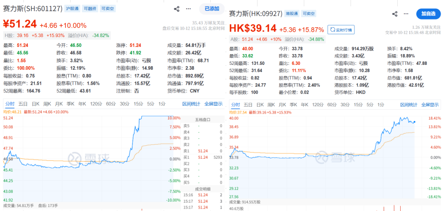Select 周K tab in SH chart

coord(47,104)
